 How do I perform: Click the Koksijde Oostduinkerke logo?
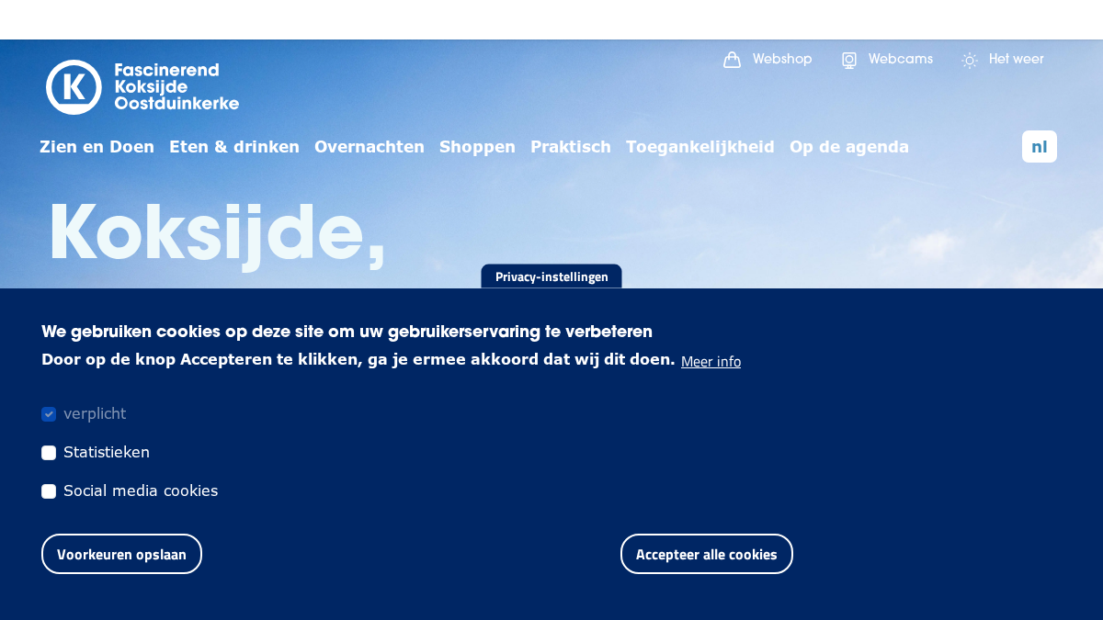pyautogui.click(x=142, y=87)
